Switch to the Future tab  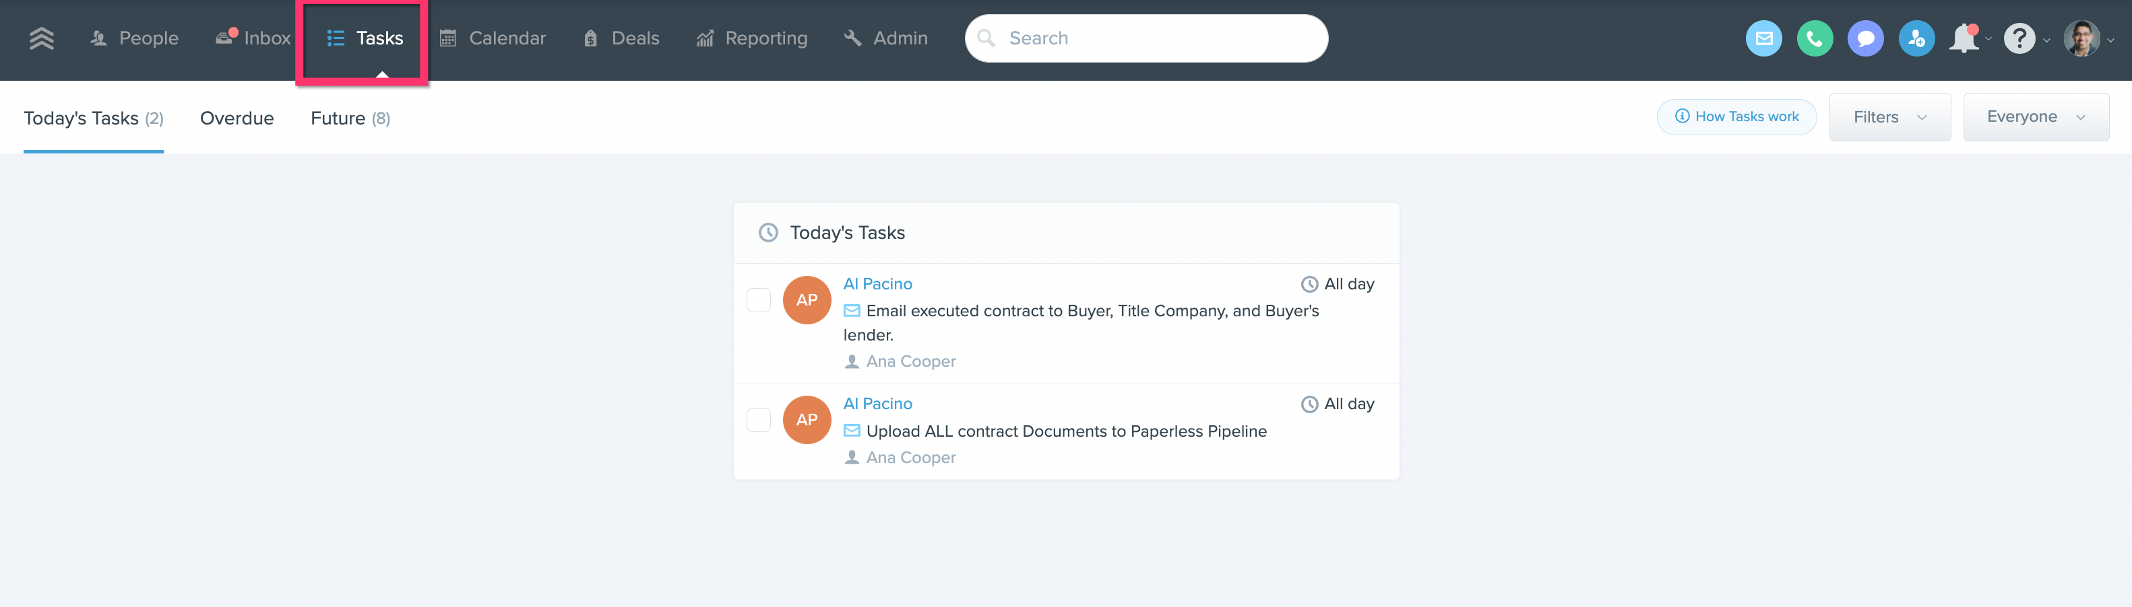click(350, 118)
